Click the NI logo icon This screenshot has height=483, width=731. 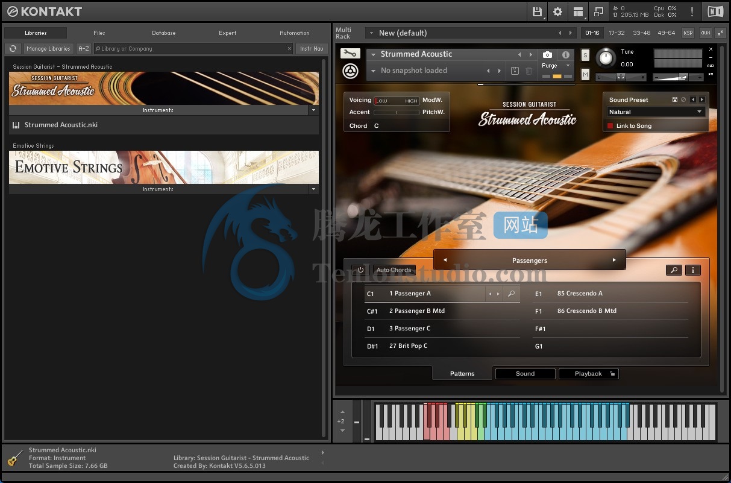[715, 11]
